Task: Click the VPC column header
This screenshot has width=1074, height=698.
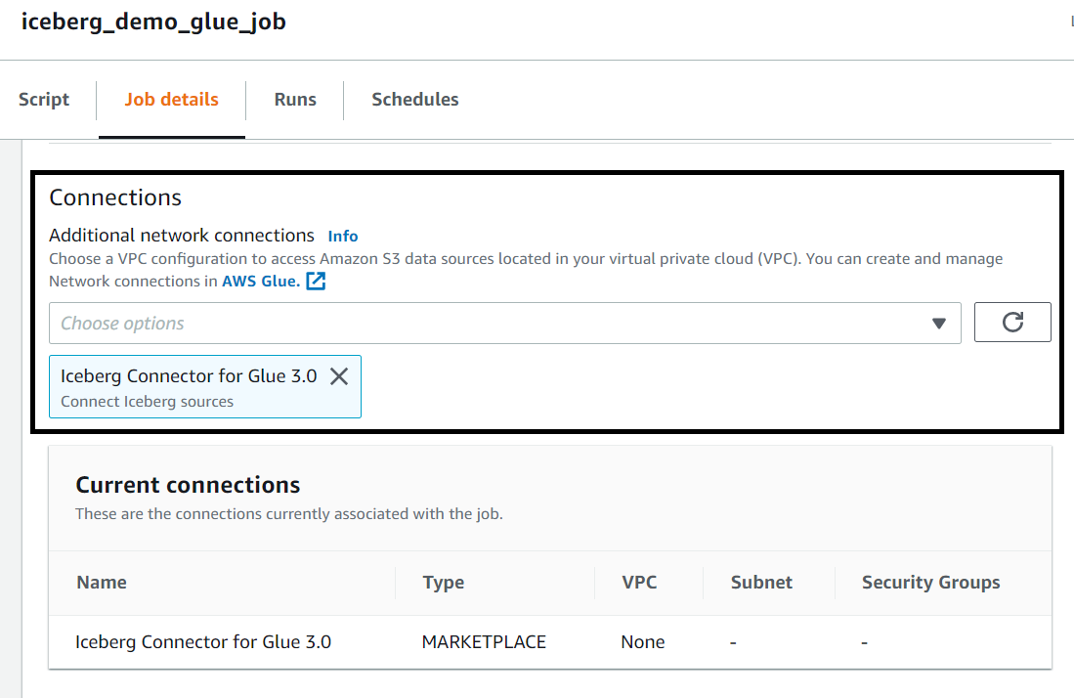Action: tap(639, 583)
